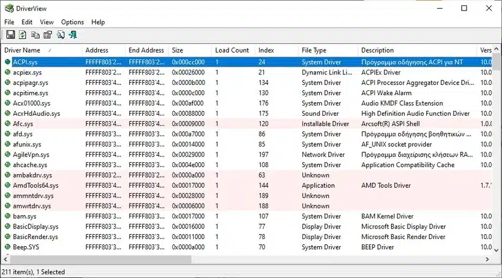Click the 'Arcsoft(R) ASPI Shell' description
The width and height of the screenshot is (502, 278).
pyautogui.click(x=390, y=123)
